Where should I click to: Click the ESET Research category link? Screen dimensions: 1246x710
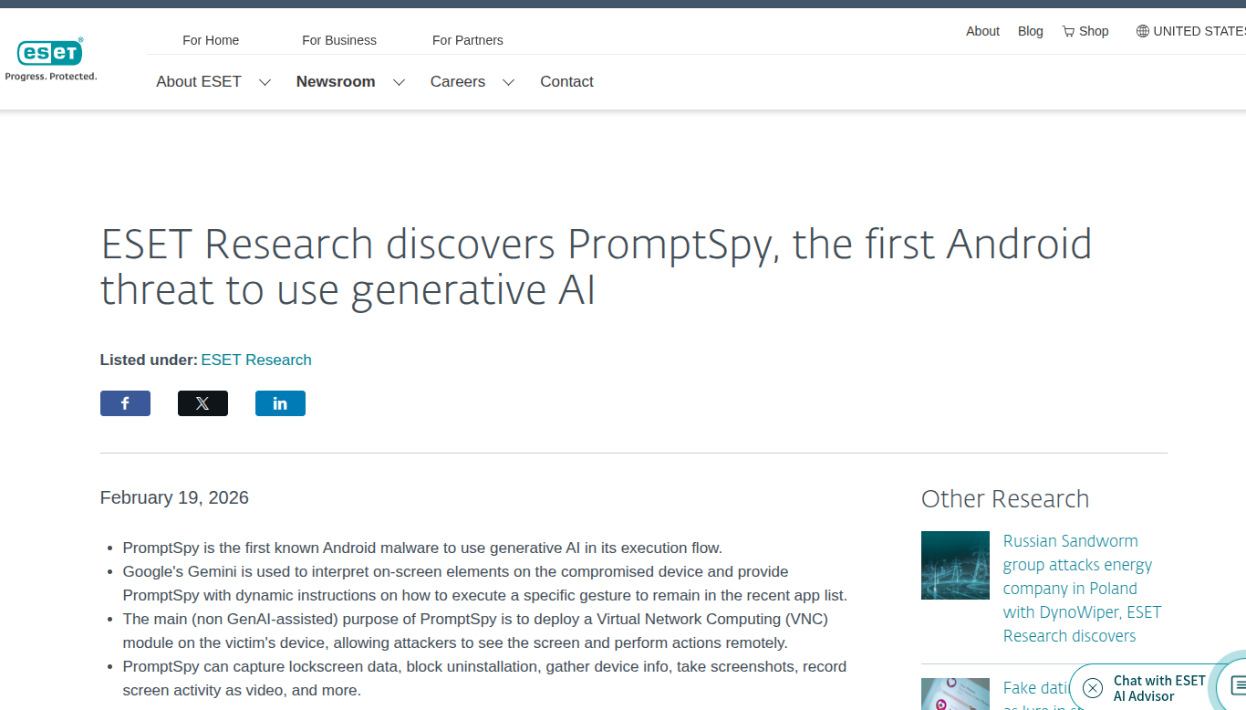click(x=256, y=360)
